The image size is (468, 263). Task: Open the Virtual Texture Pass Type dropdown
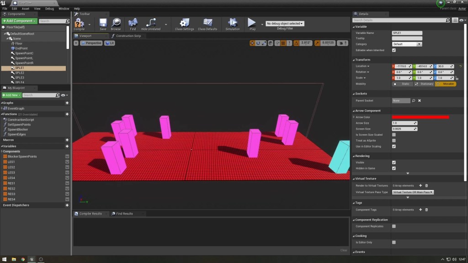pos(413,192)
